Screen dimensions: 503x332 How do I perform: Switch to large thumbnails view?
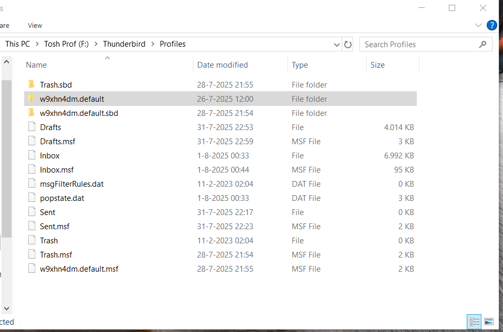click(x=489, y=322)
